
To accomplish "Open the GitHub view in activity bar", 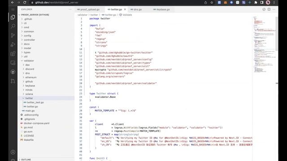I will [13, 72].
